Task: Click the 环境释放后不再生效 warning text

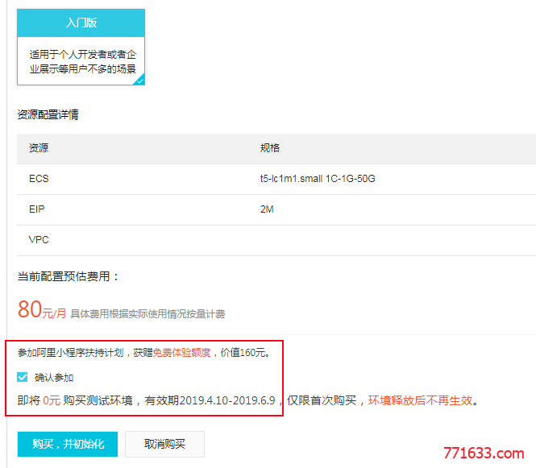Action: (420, 400)
